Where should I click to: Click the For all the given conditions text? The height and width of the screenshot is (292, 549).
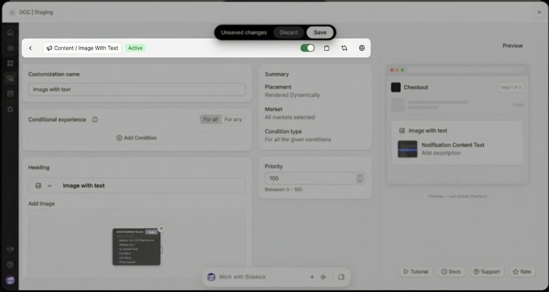click(298, 140)
